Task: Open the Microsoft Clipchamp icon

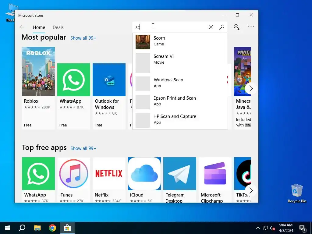Action: (215, 174)
